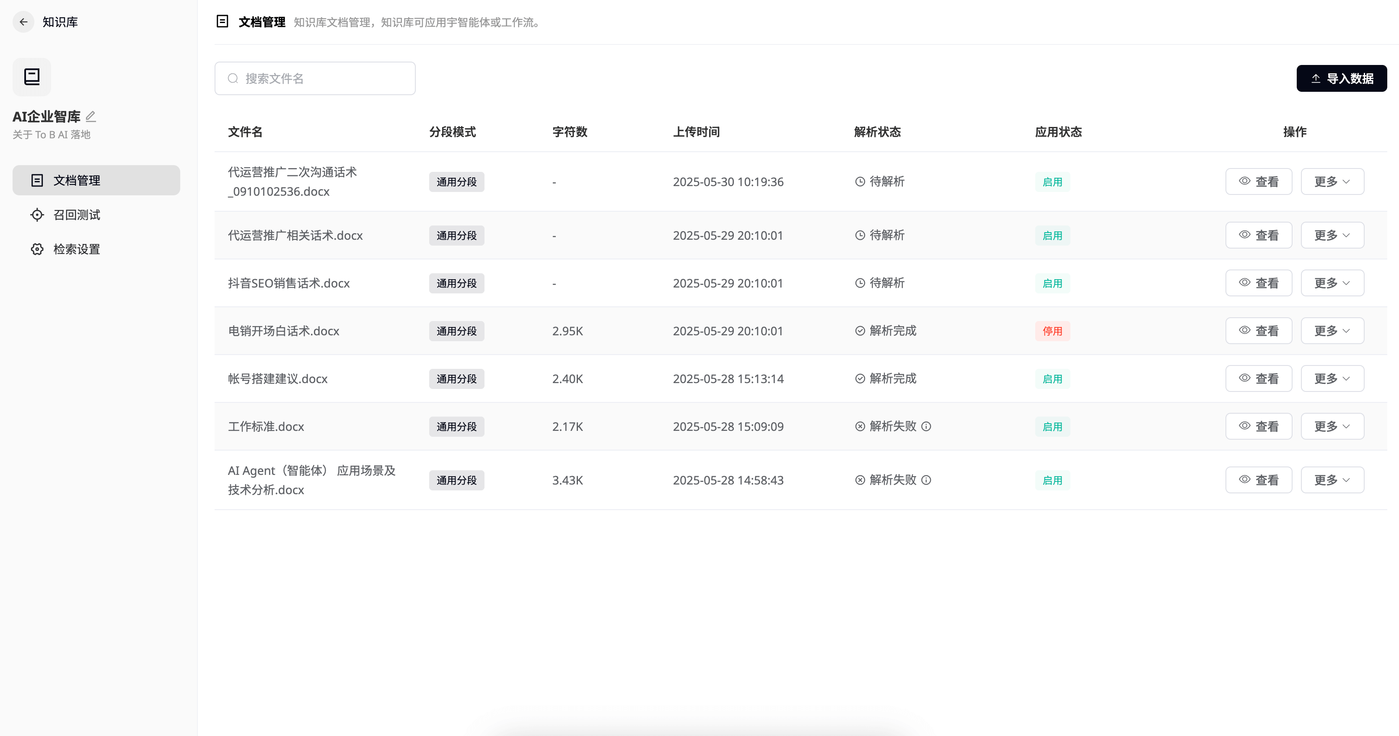Click the pencil icon next to AI企业智库
This screenshot has height=736, width=1399.
[91, 116]
